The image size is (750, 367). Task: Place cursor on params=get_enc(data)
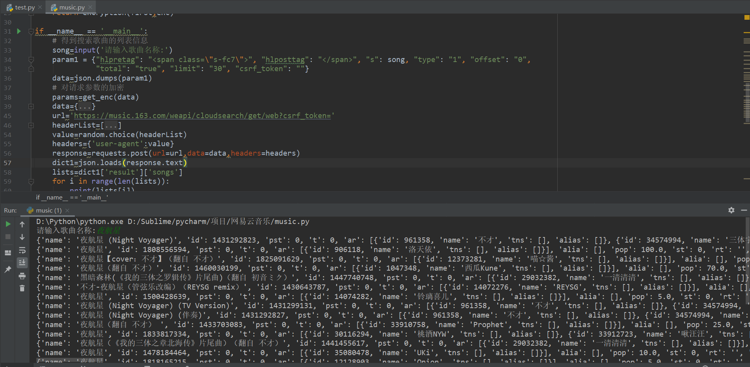click(95, 97)
